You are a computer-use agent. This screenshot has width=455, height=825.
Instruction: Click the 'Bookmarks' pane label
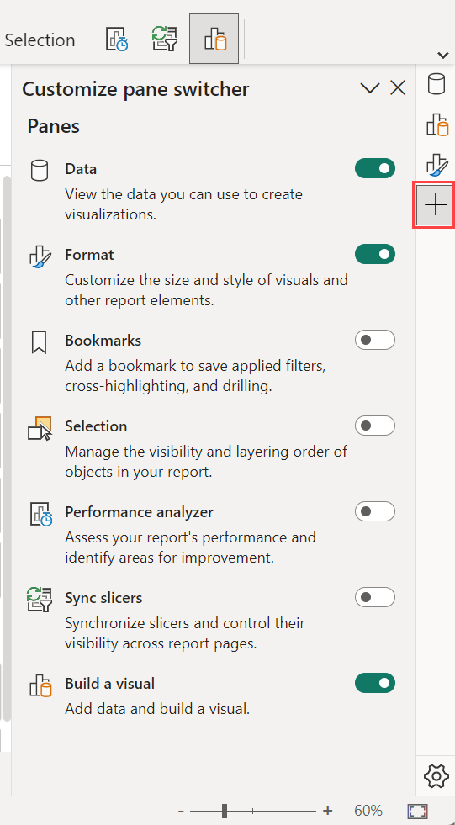click(103, 341)
